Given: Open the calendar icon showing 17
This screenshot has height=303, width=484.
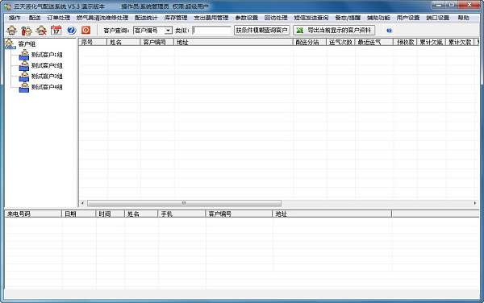Looking at the screenshot, I should [x=56, y=30].
